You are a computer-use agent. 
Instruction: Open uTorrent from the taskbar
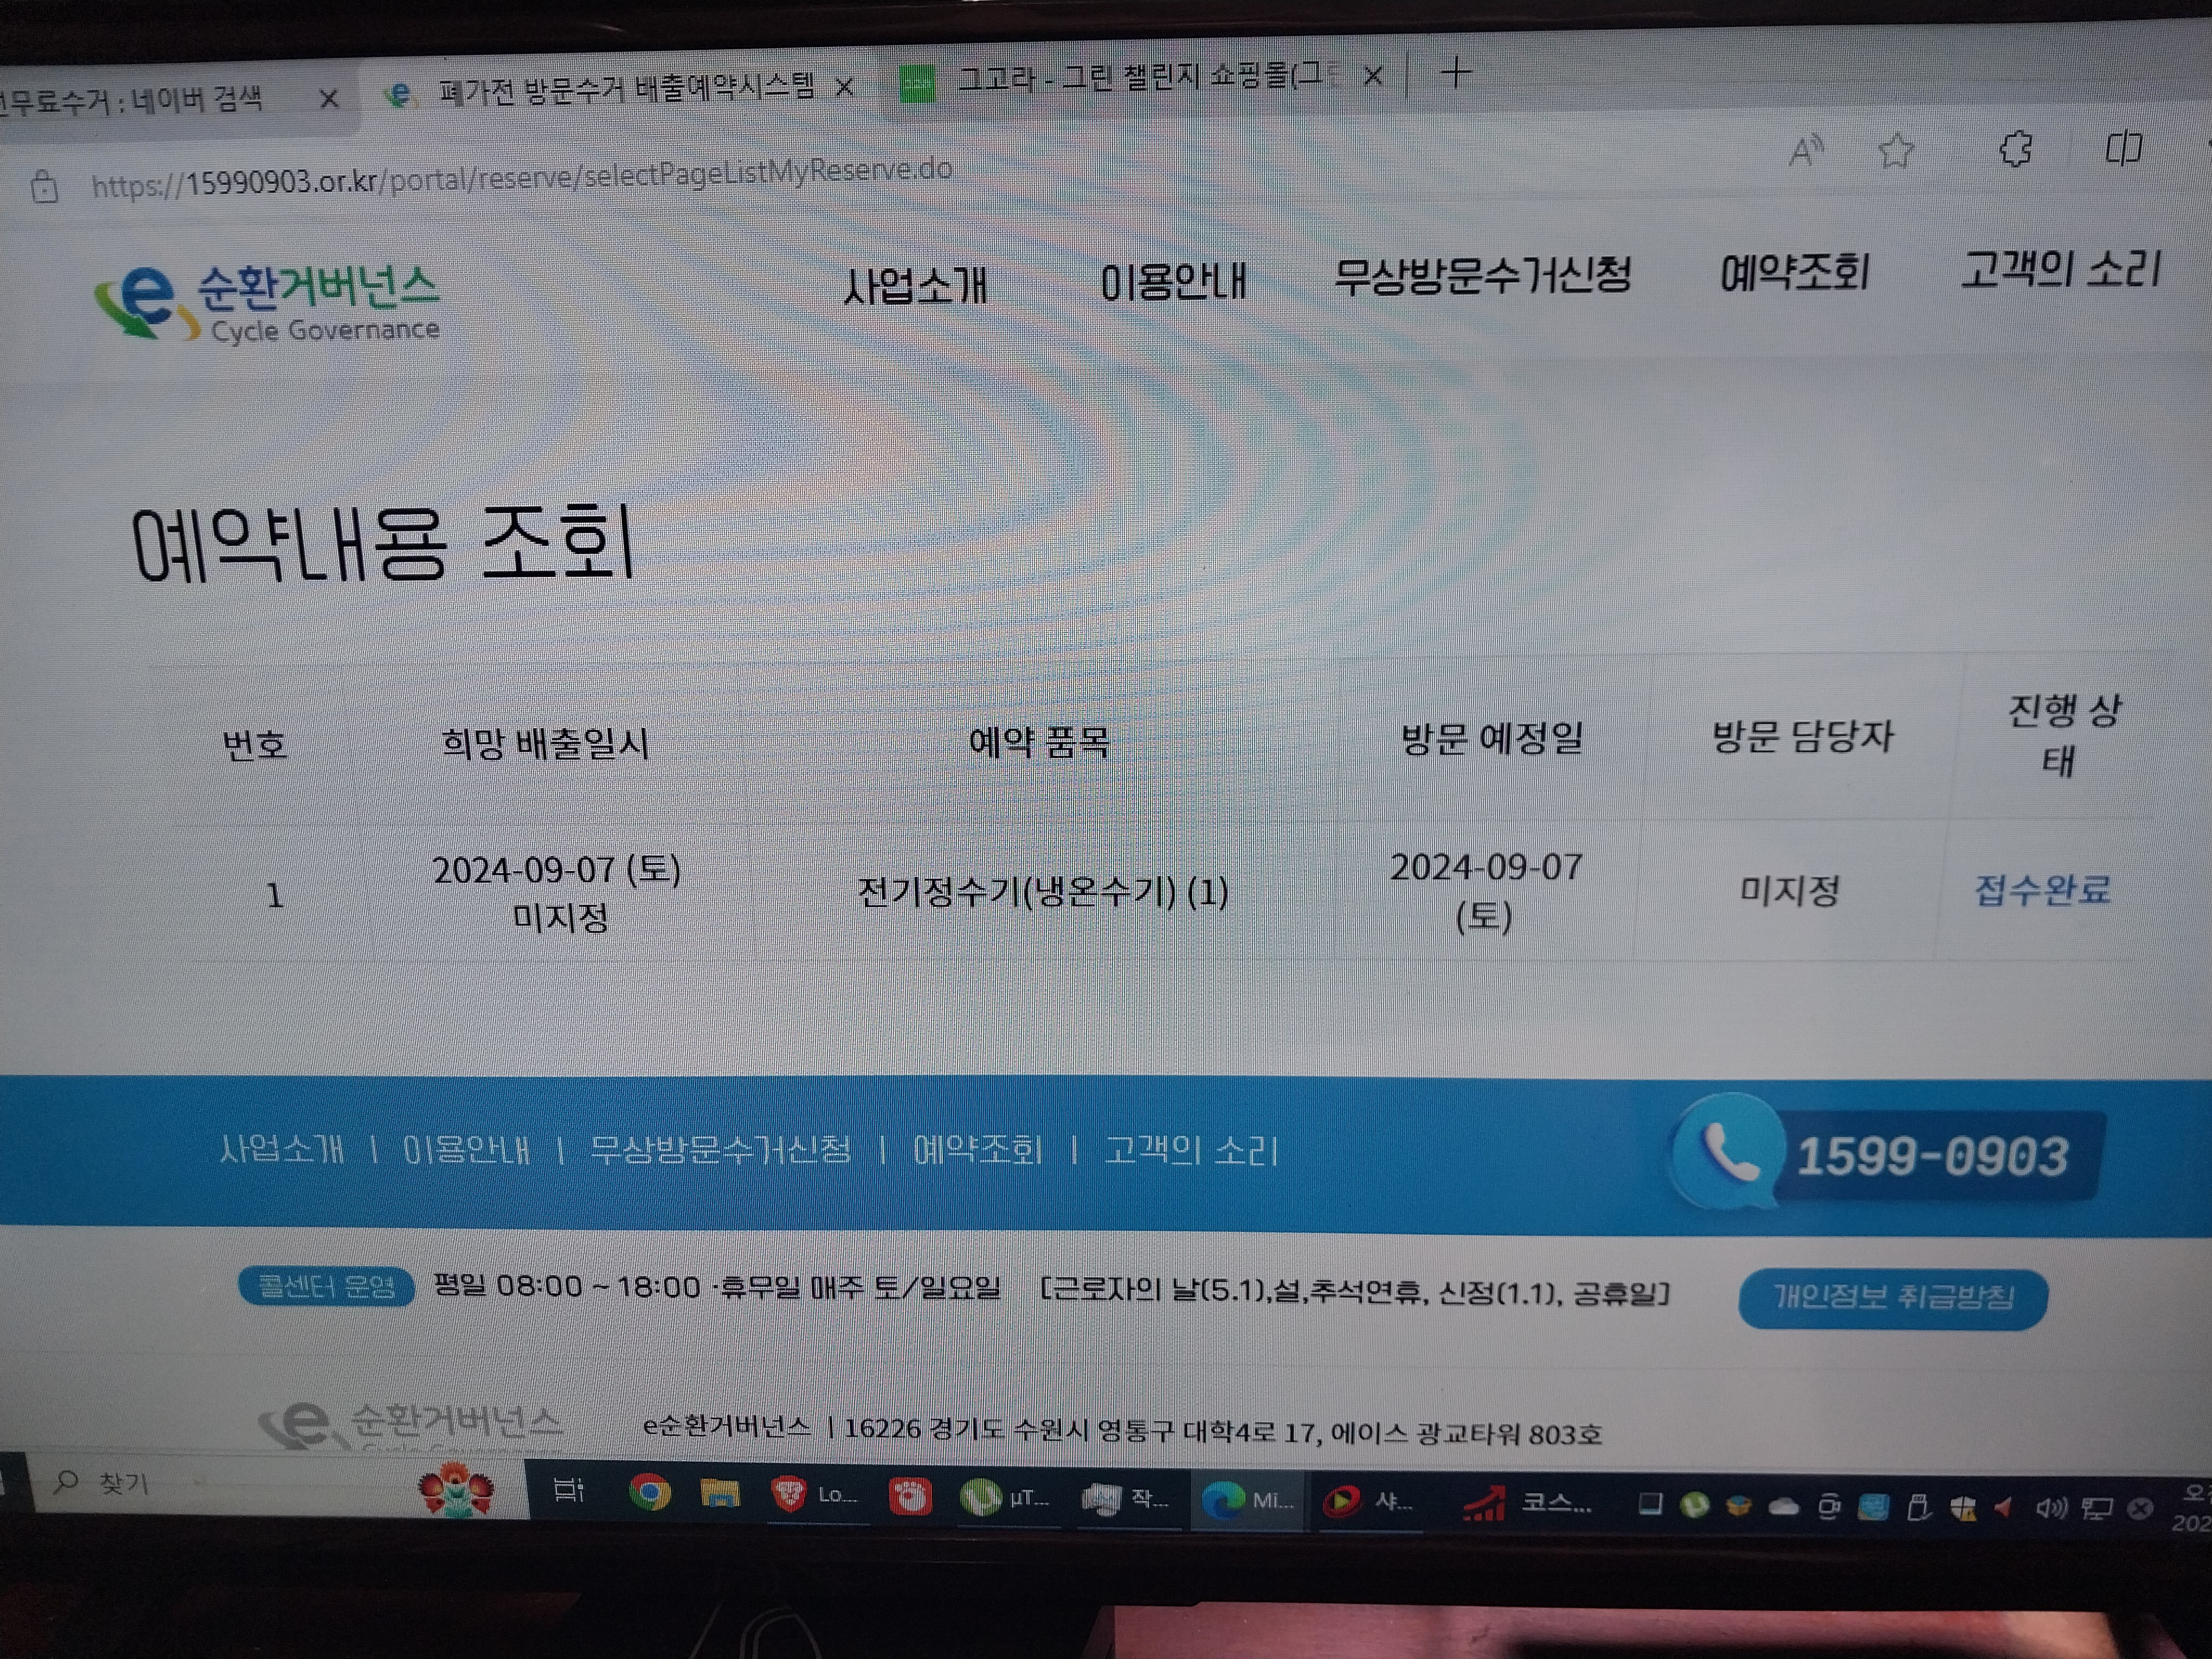point(981,1497)
